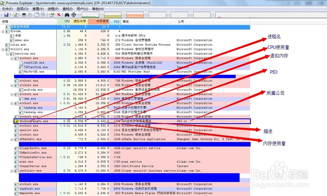The height and width of the screenshot is (196, 327).
Task: Click the 'WMI Provider Host' description
Action: click(x=136, y=72)
